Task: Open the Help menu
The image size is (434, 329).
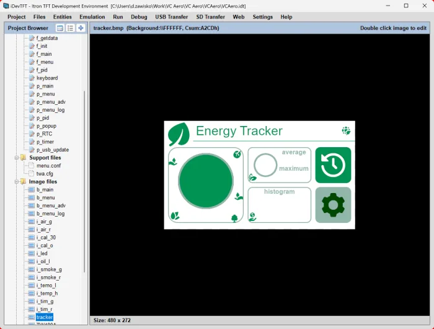Action: [286, 17]
